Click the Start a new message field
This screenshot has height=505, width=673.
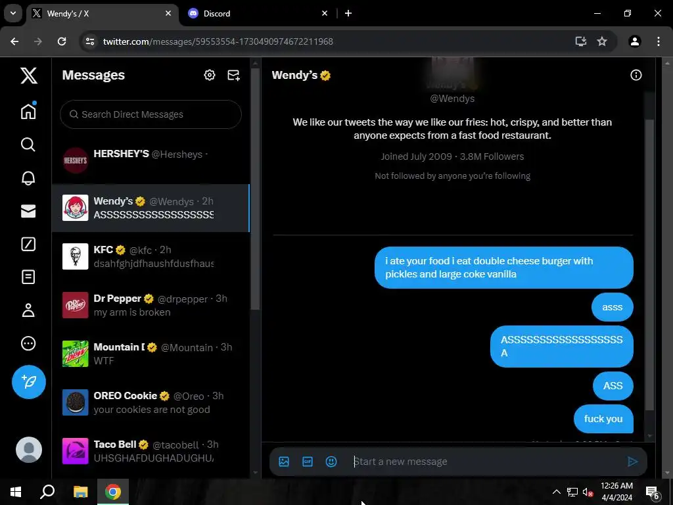point(485,462)
